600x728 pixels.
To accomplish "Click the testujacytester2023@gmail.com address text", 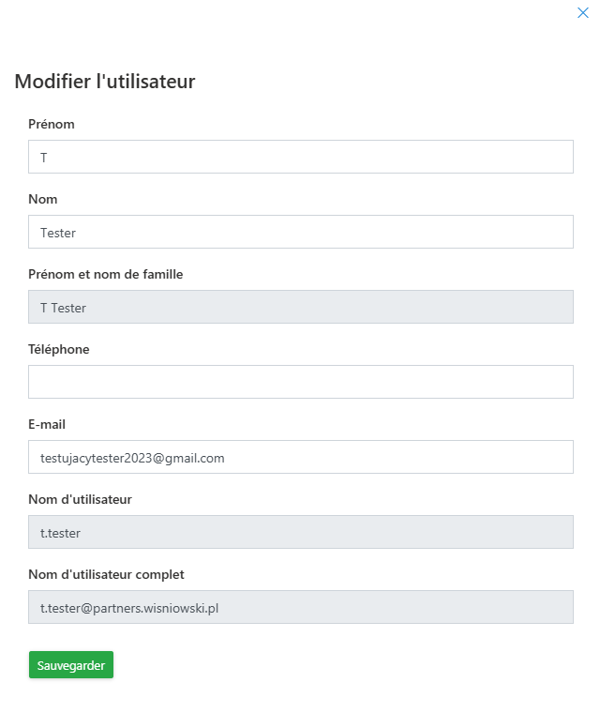I will (x=132, y=458).
